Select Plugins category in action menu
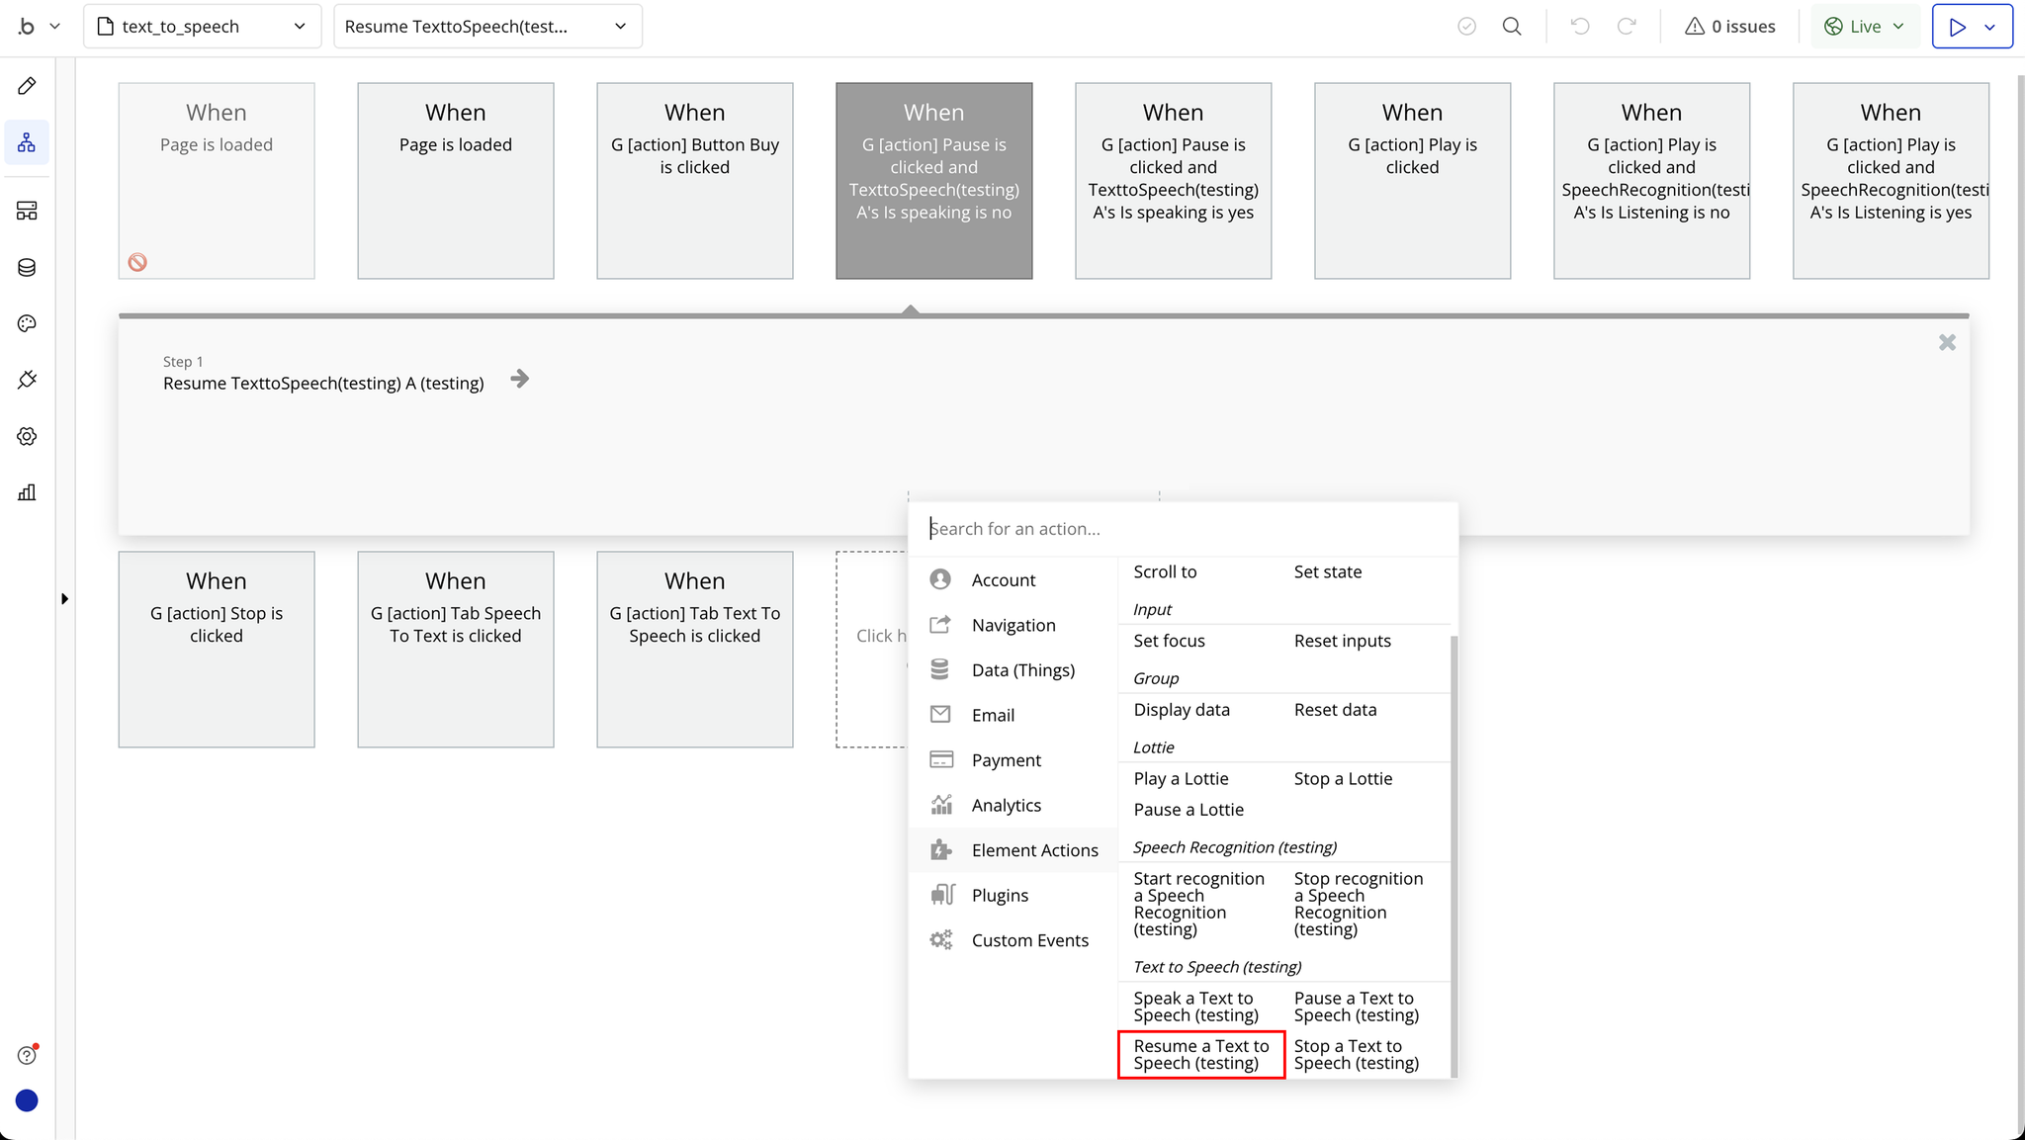 pos(1000,895)
